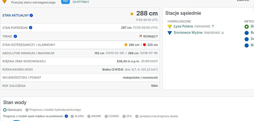254x121 pixels.
Task: Click info icon next to TREND
Action: click(x=15, y=36)
